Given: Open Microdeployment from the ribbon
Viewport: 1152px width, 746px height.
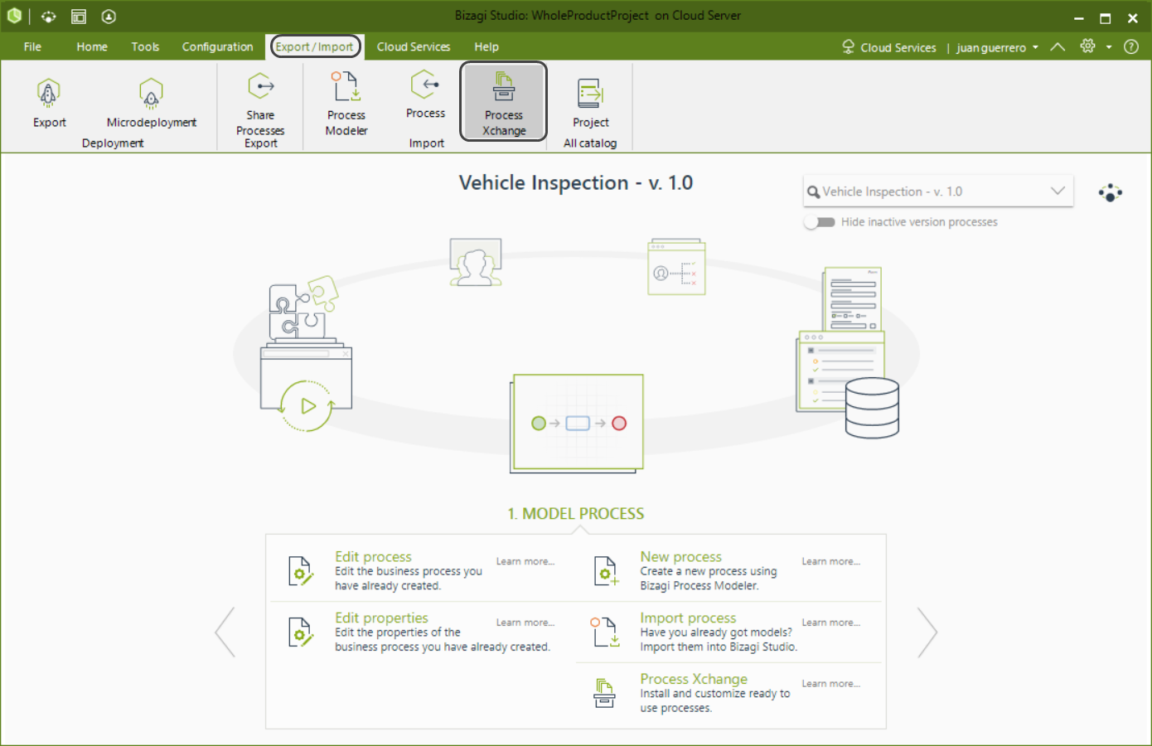Looking at the screenshot, I should [151, 103].
